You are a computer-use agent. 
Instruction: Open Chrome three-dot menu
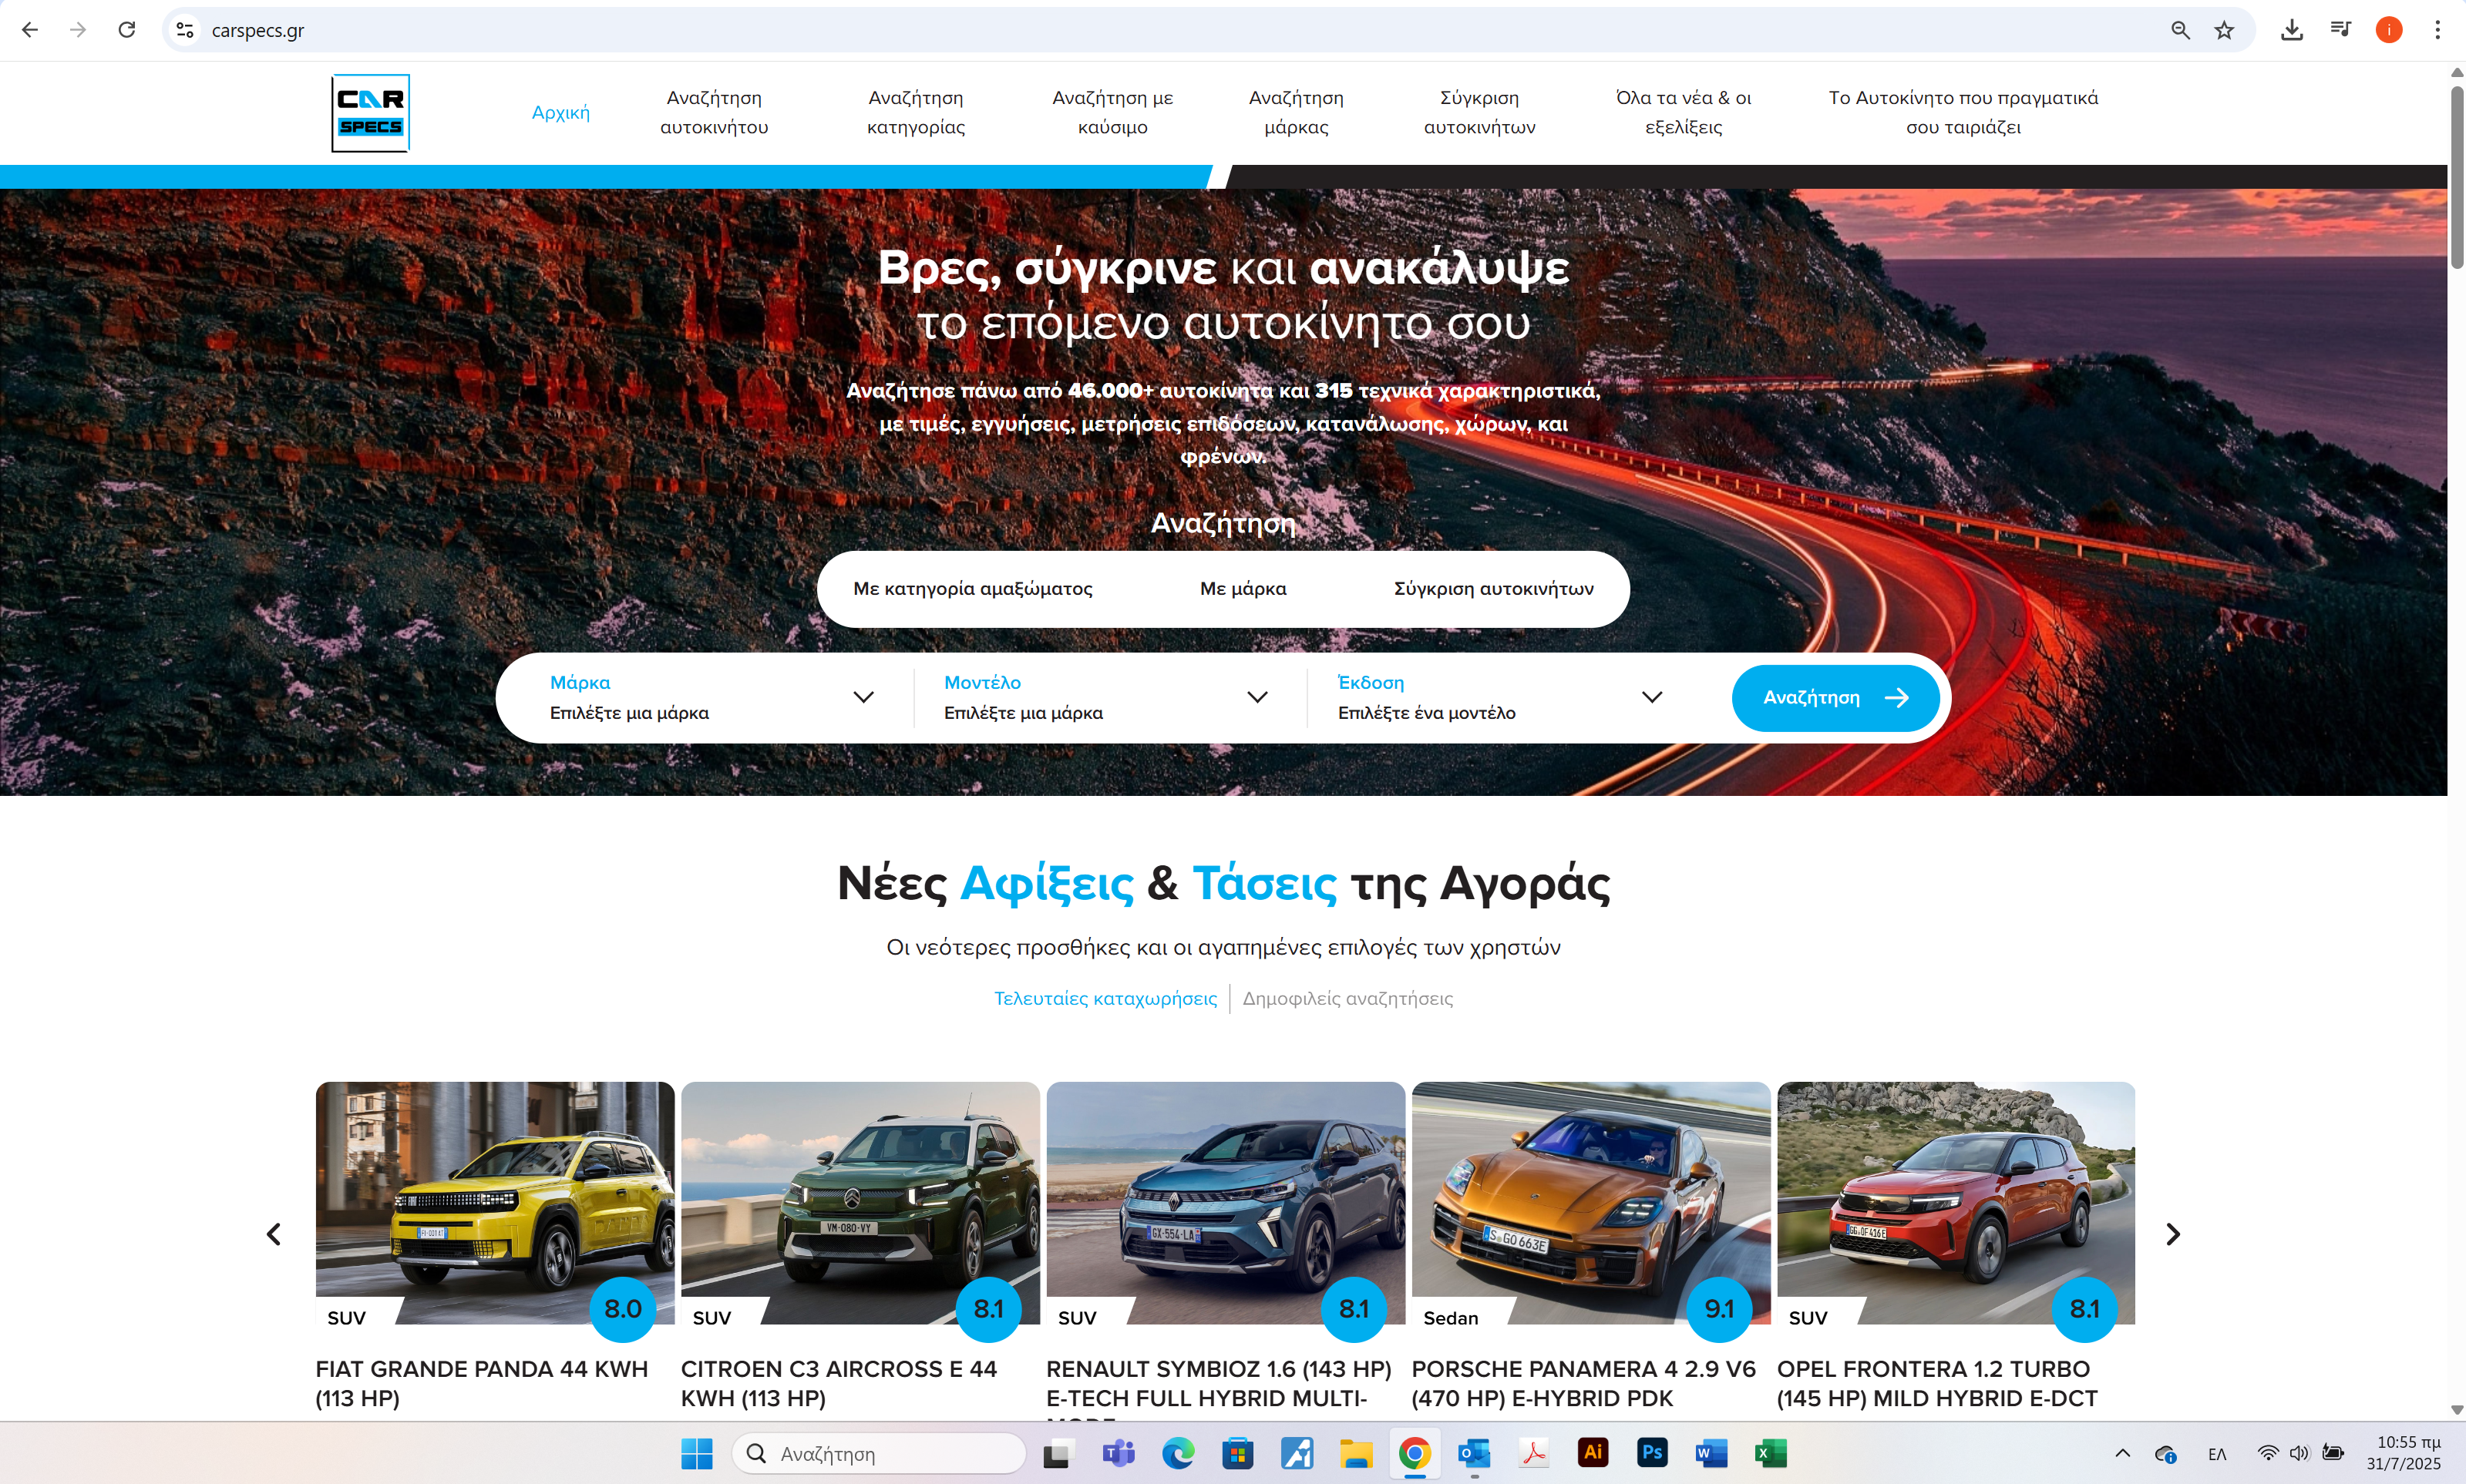pos(2437,30)
